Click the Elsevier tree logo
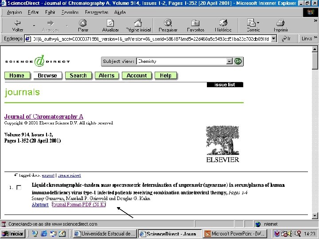 coord(222,144)
